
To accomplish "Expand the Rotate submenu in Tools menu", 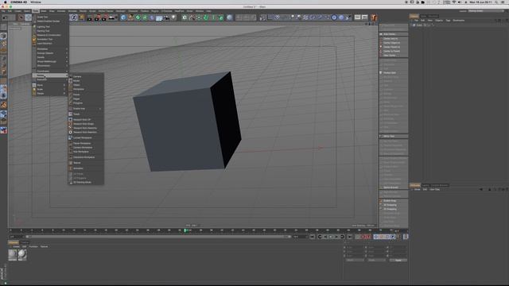I will pyautogui.click(x=50, y=94).
